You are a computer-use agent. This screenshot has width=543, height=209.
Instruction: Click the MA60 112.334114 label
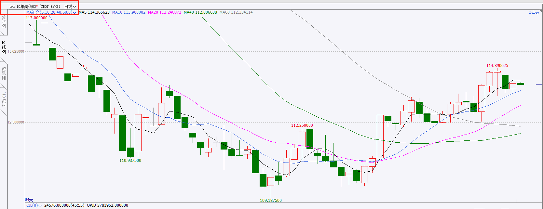tap(236, 12)
